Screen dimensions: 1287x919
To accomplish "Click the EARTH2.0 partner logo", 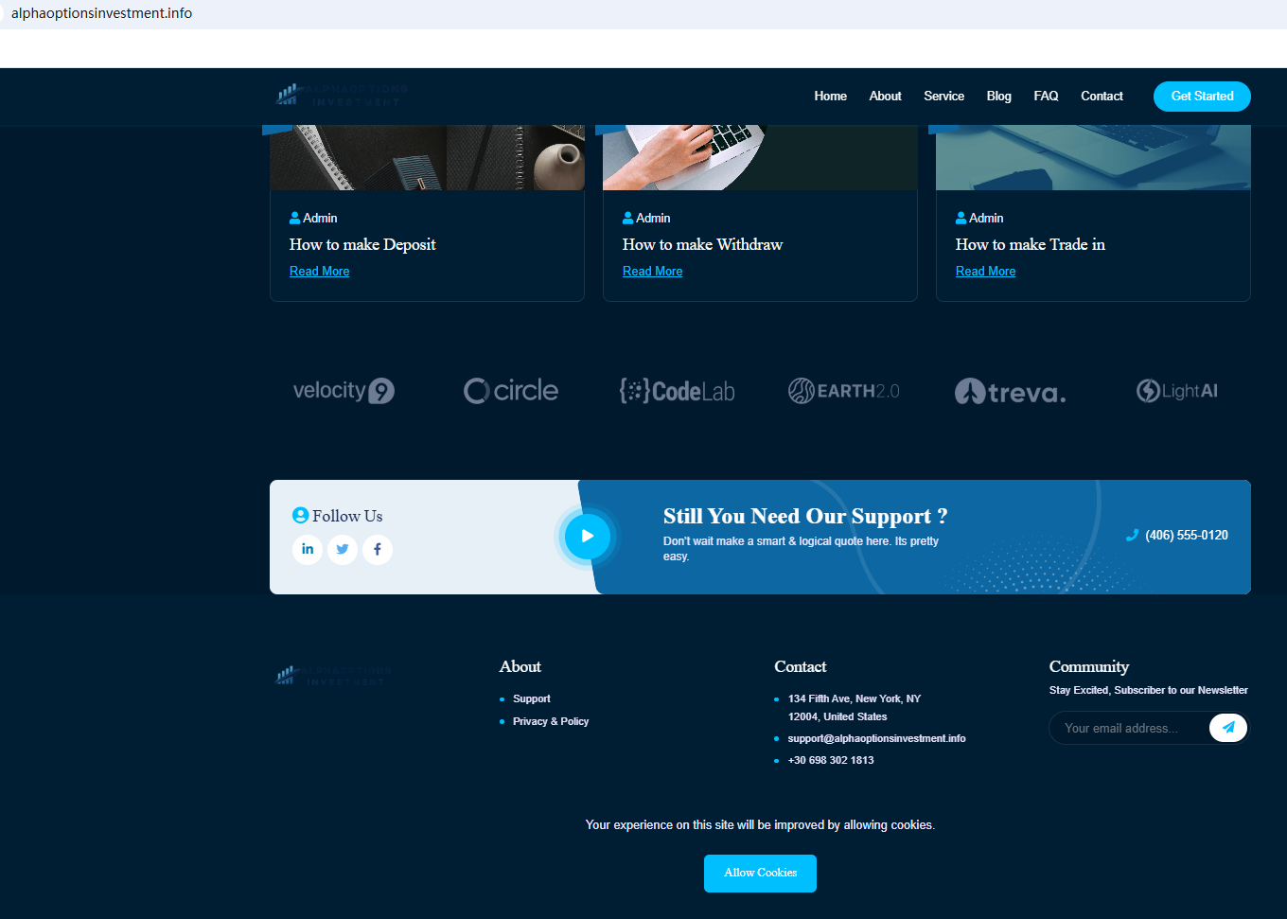I will 844,391.
